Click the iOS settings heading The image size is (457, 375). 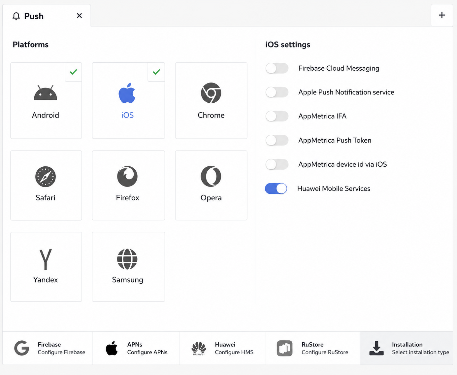click(x=288, y=45)
